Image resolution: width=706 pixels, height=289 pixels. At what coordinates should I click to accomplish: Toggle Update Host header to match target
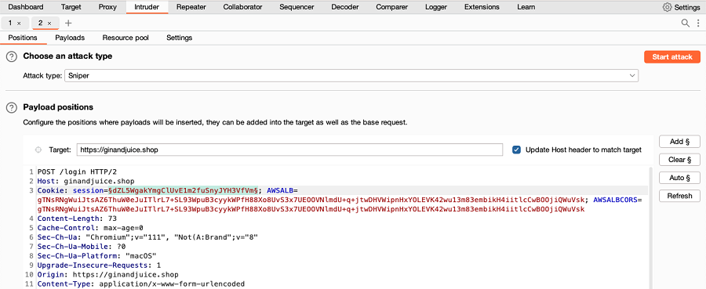tap(516, 150)
